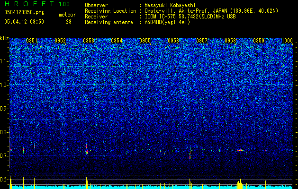Image resolution: width=298 pixels, height=189 pixels.
Task: Click the vertical red echo streak before 0957
Action: (x=190, y=153)
